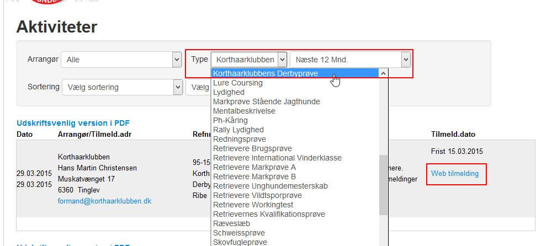The image size is (536, 246).
Task: Click the Dato column header
Action: (25, 135)
